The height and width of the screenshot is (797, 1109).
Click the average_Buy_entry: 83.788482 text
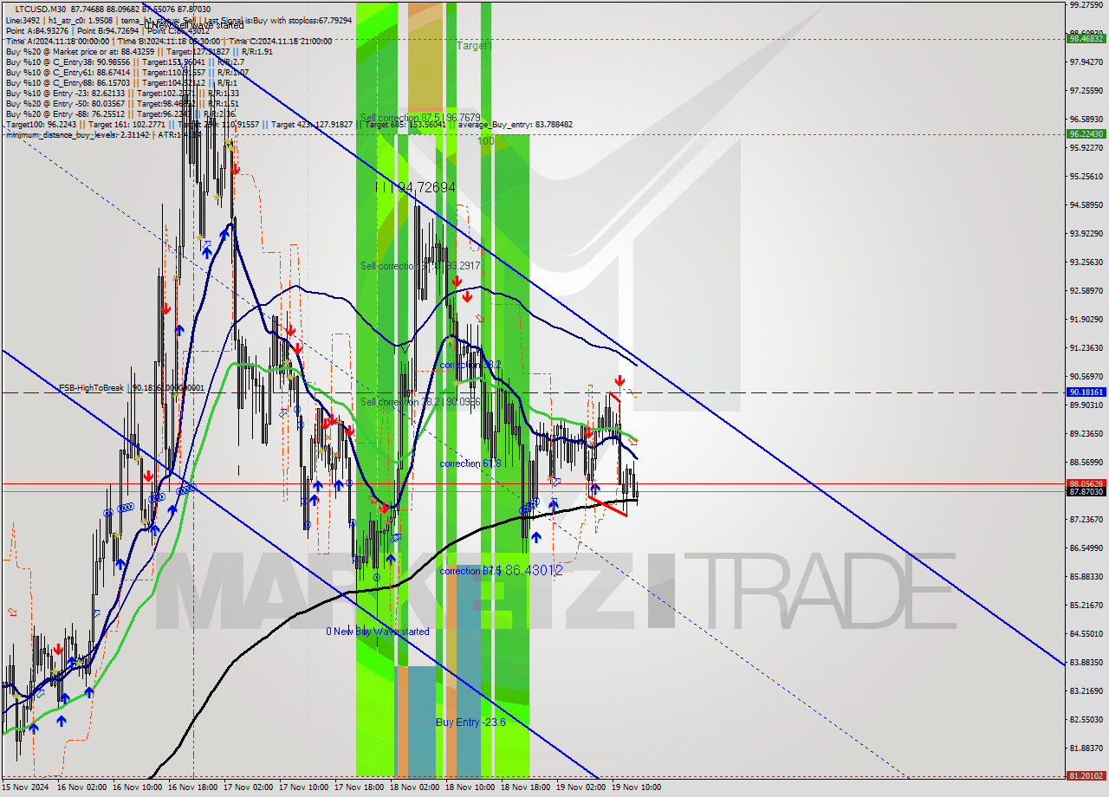tap(516, 125)
